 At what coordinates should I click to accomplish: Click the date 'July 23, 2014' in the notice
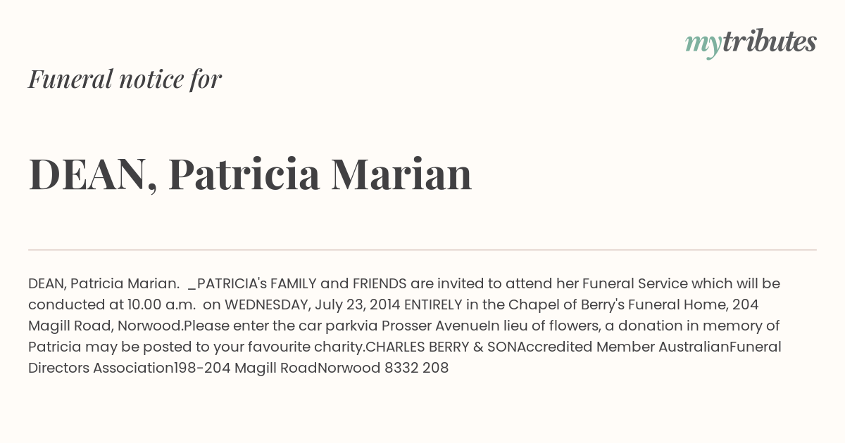click(357, 304)
